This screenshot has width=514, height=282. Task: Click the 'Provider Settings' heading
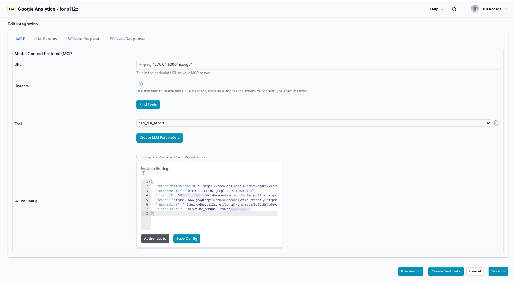[155, 168]
